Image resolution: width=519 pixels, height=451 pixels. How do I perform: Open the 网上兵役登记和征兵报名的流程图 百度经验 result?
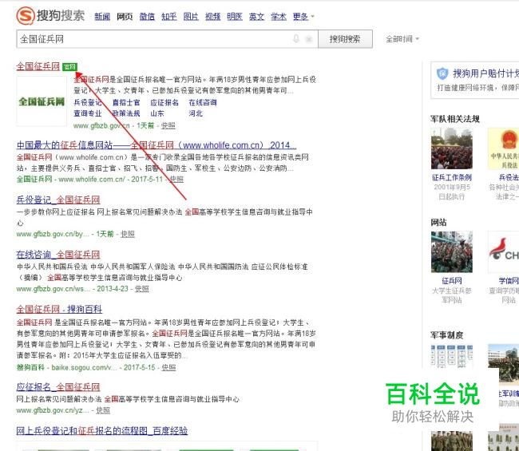(x=102, y=430)
